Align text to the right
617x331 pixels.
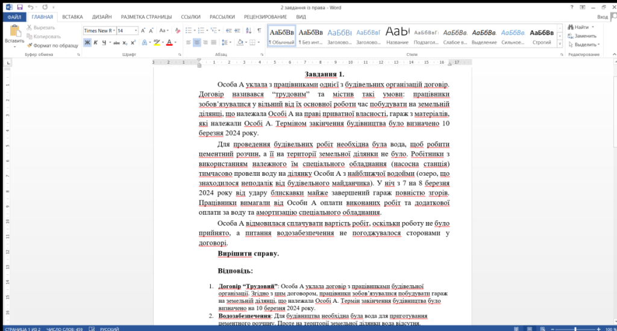point(205,43)
